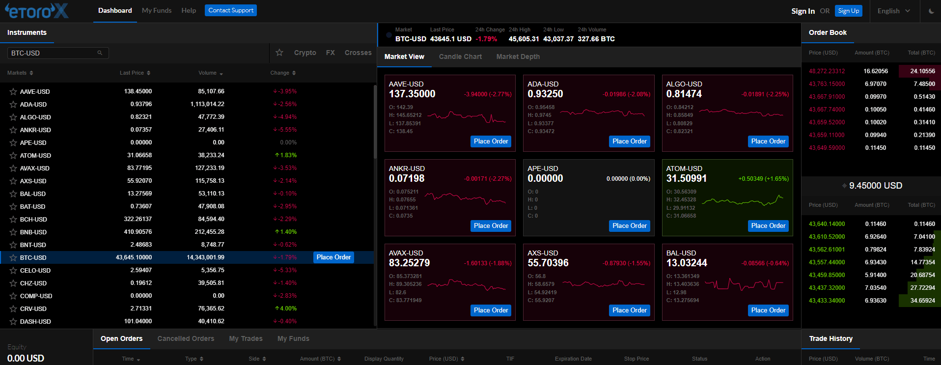This screenshot has width=941, height=365.
Task: Star the BNT-USD row
Action: 13,245
